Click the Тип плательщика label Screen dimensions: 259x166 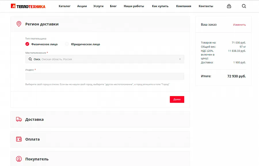pos(36,39)
